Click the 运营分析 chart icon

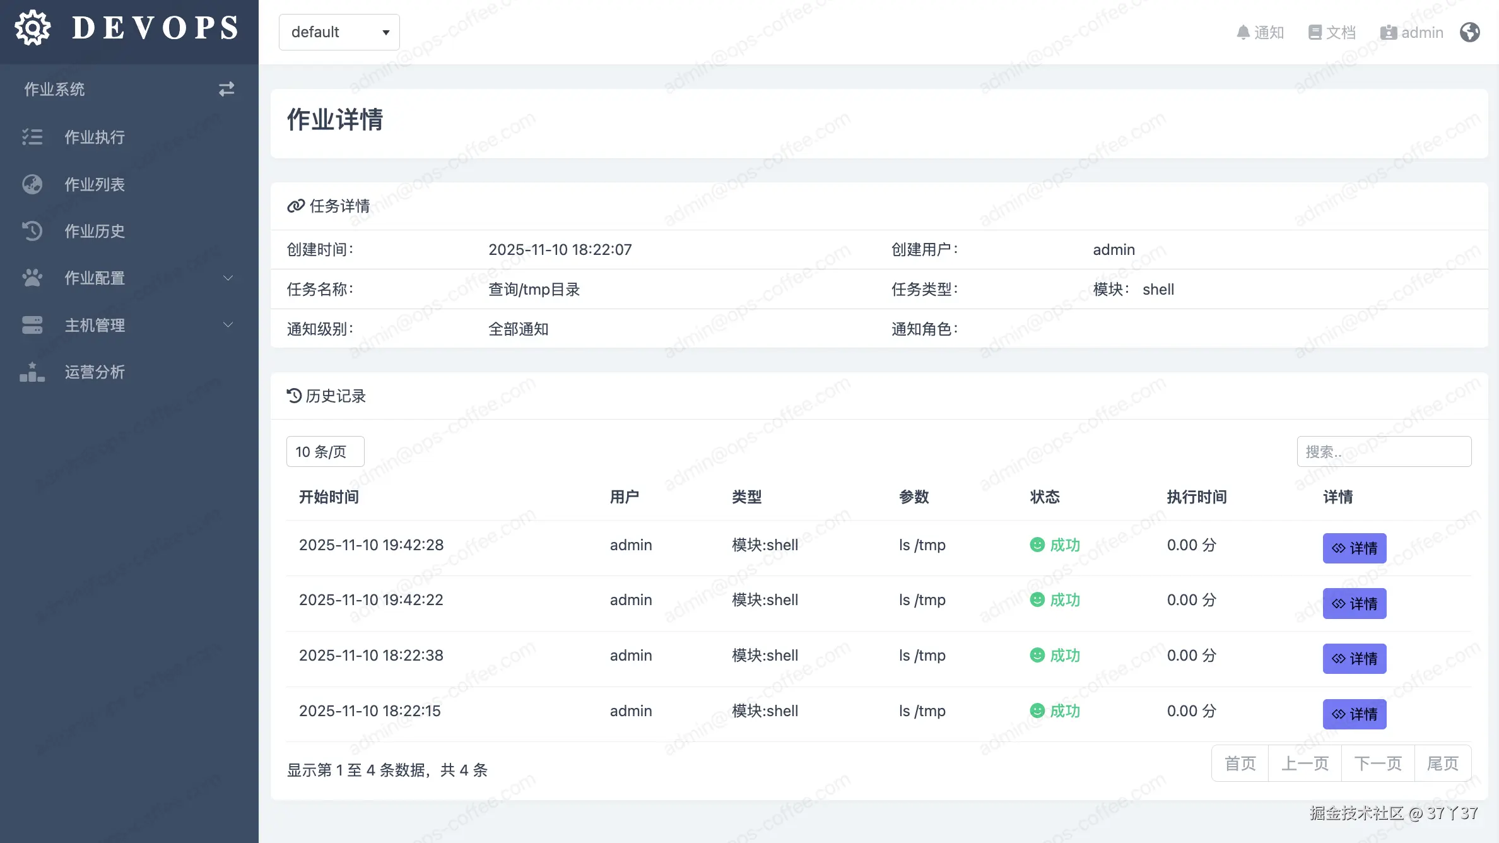(x=32, y=372)
